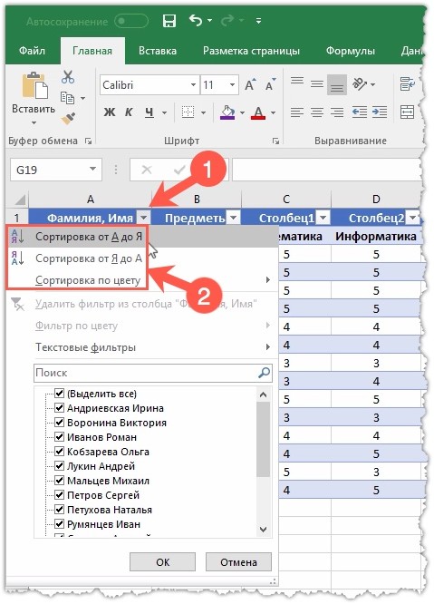The image size is (434, 604).
Task: Choose Сортировка от Я до А
Action: 88,258
